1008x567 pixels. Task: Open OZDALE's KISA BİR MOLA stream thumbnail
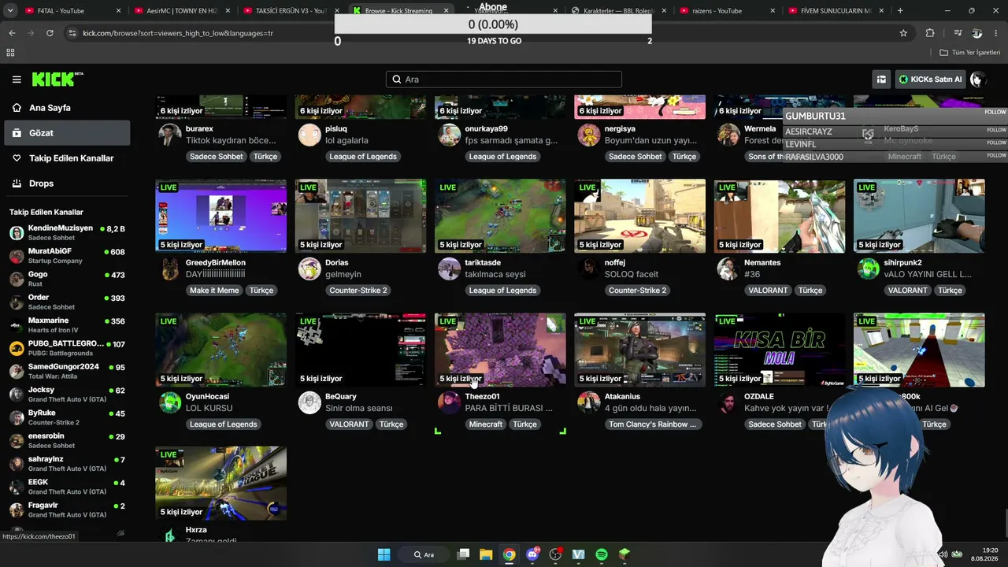pos(780,350)
